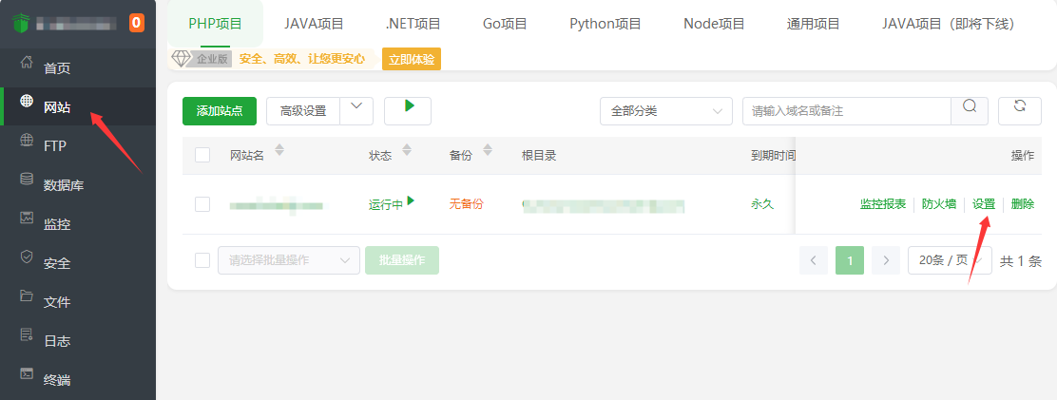Check the bottom batch-selection checkbox
The image size is (1057, 400).
202,260
